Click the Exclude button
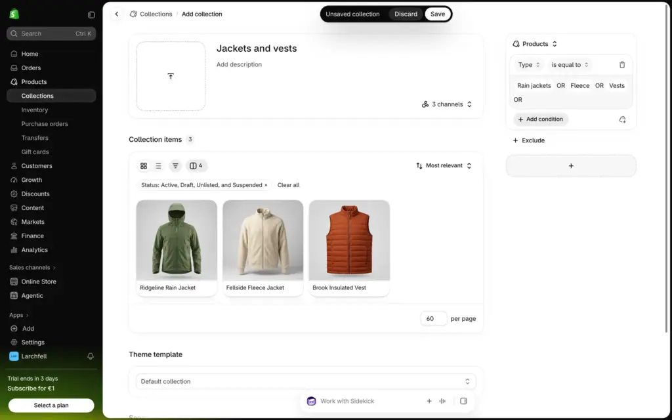The height and width of the screenshot is (420, 672). (528, 140)
